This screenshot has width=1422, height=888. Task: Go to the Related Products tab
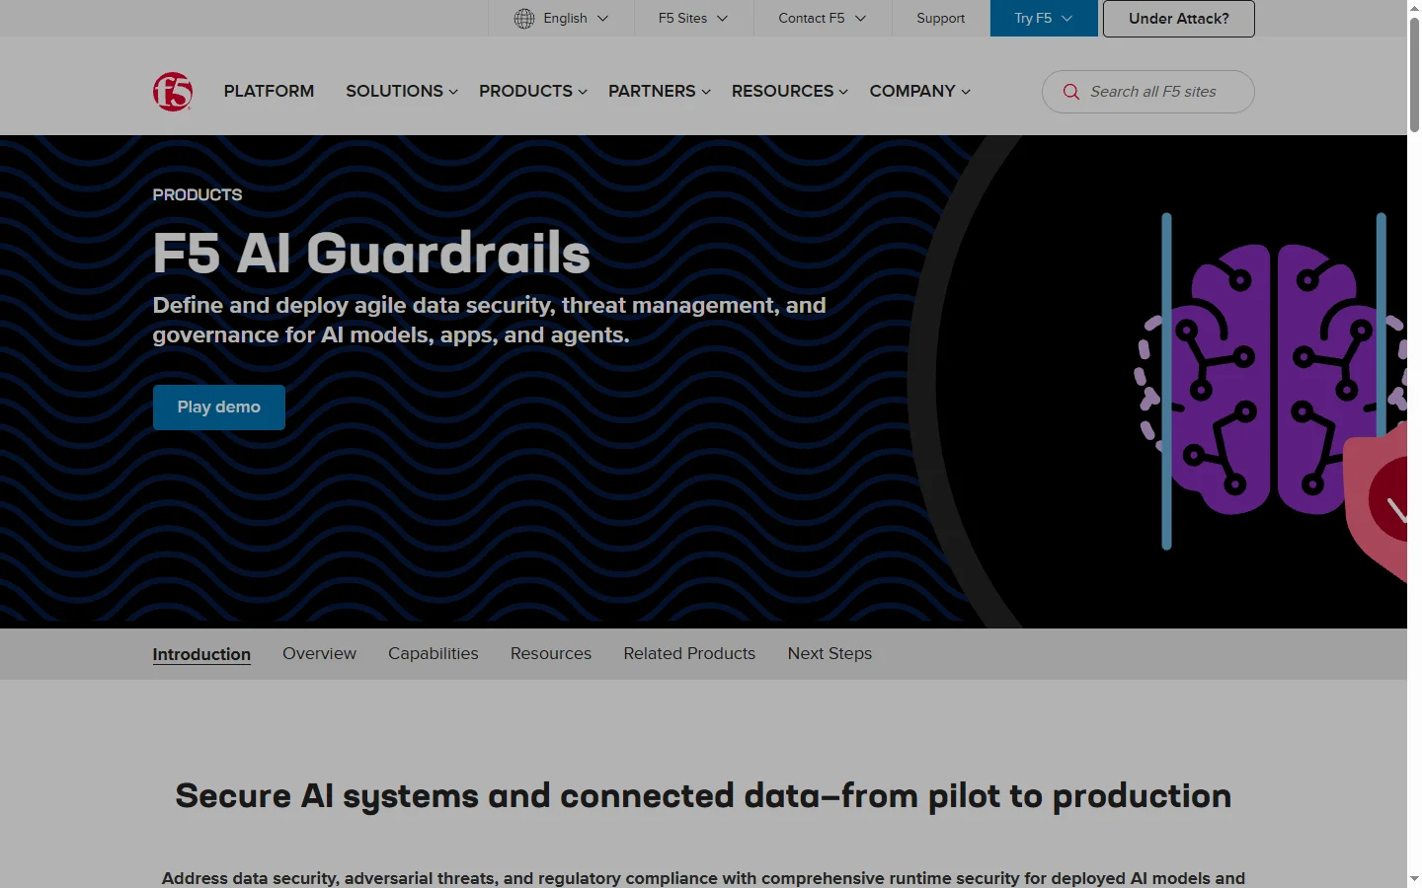click(x=689, y=653)
